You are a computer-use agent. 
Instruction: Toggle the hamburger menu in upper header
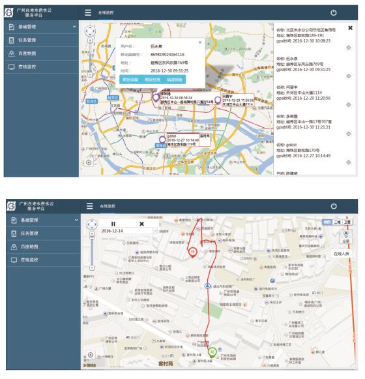click(88, 12)
